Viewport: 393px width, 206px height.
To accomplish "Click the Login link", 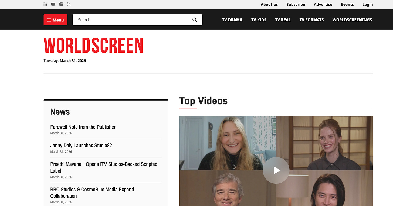I will tap(368, 4).
